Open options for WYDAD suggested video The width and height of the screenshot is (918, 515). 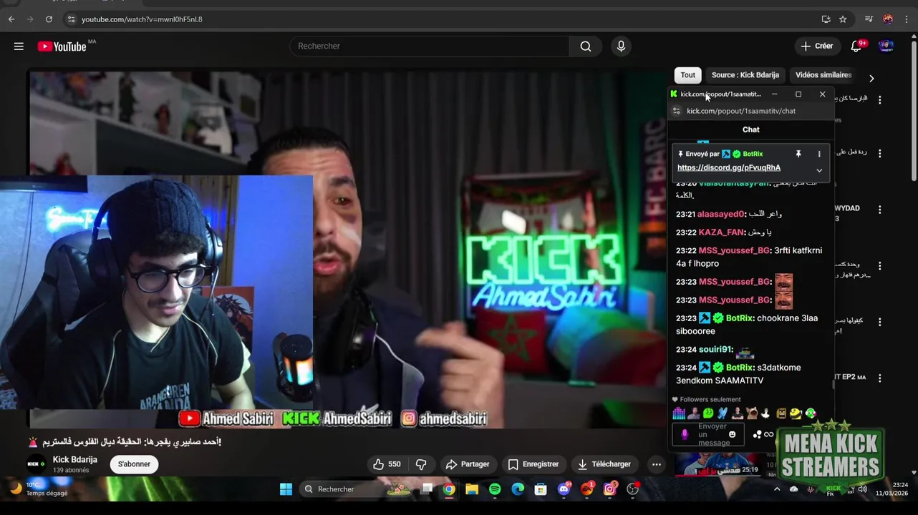pos(880,210)
